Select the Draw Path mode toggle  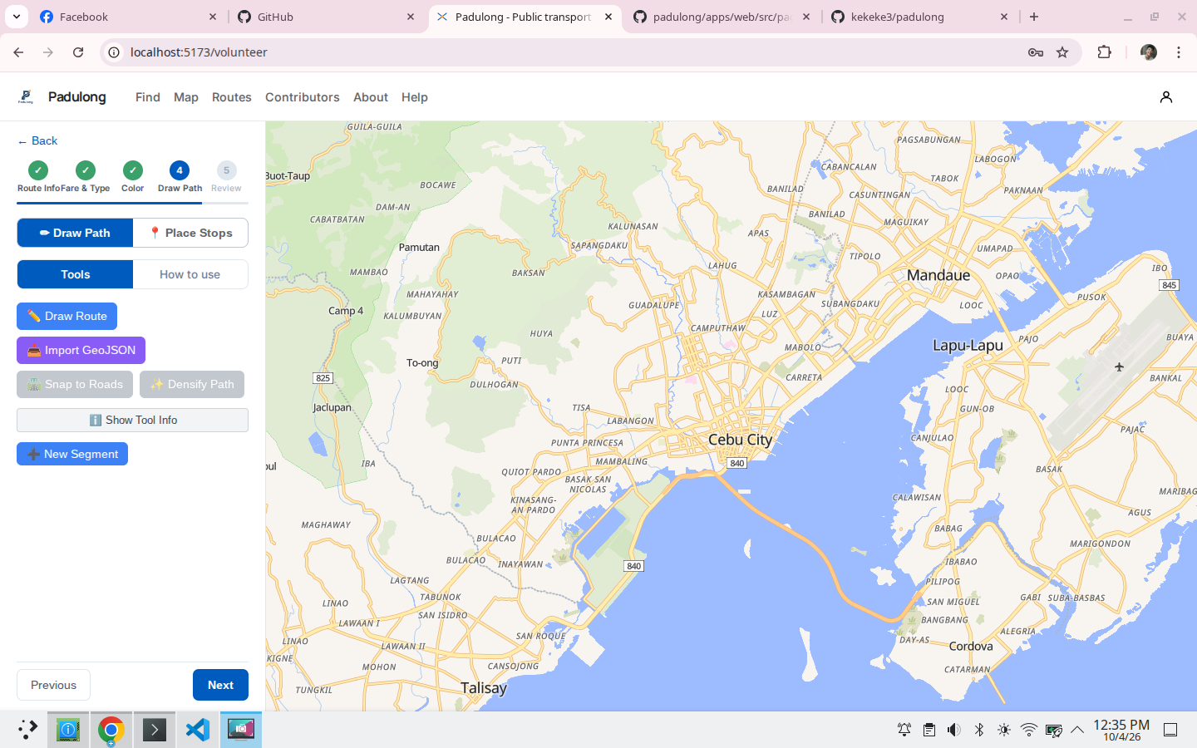point(75,233)
